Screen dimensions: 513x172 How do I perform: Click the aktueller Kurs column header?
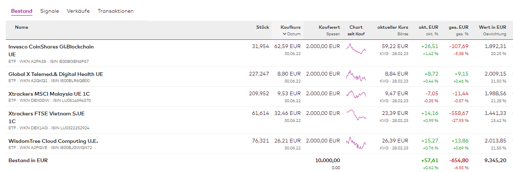tap(393, 27)
